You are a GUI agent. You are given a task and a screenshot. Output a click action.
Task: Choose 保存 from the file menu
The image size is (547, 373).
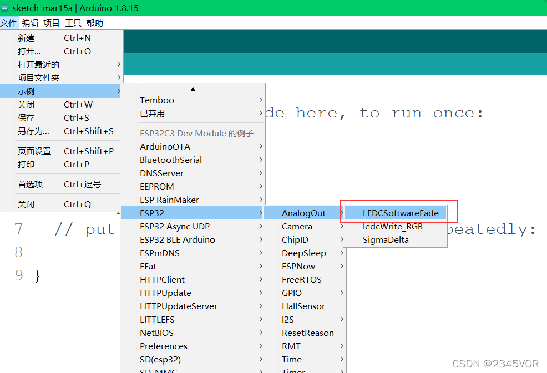pyautogui.click(x=60, y=118)
